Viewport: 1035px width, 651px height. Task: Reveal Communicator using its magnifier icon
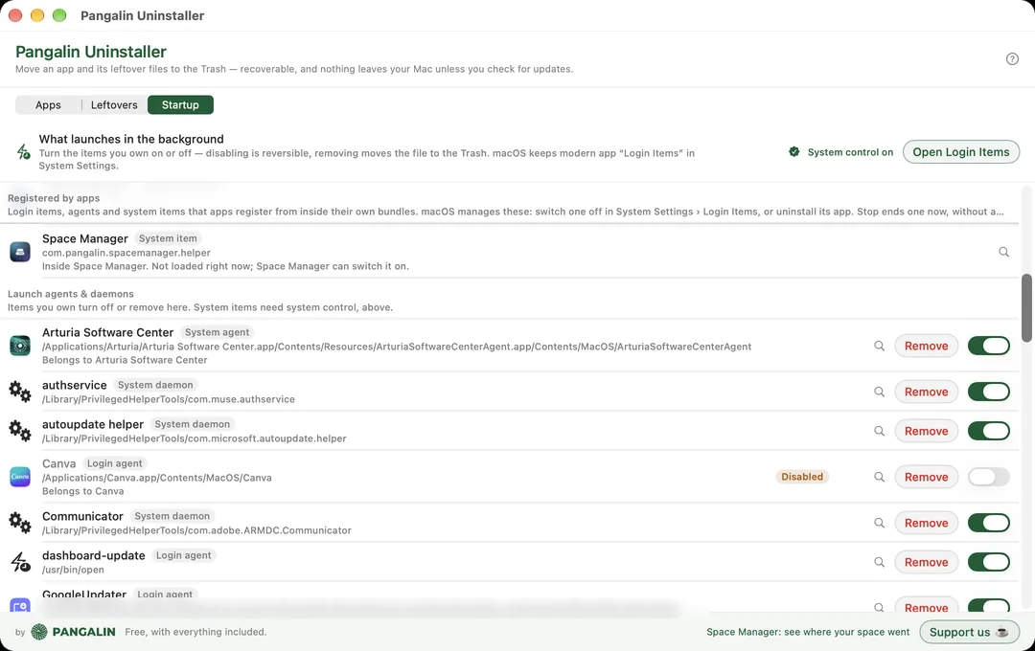(879, 523)
